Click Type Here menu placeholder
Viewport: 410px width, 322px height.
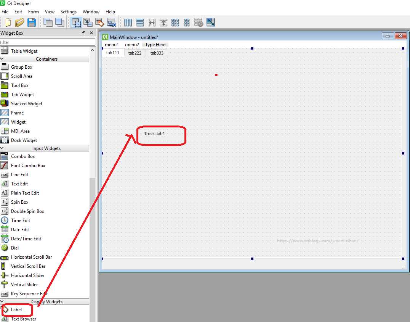click(x=155, y=45)
